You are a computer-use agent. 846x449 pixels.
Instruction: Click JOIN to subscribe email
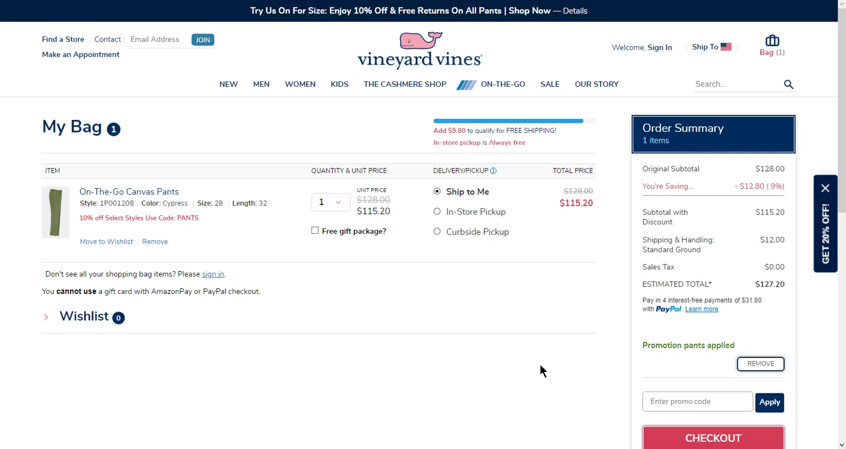coord(202,40)
